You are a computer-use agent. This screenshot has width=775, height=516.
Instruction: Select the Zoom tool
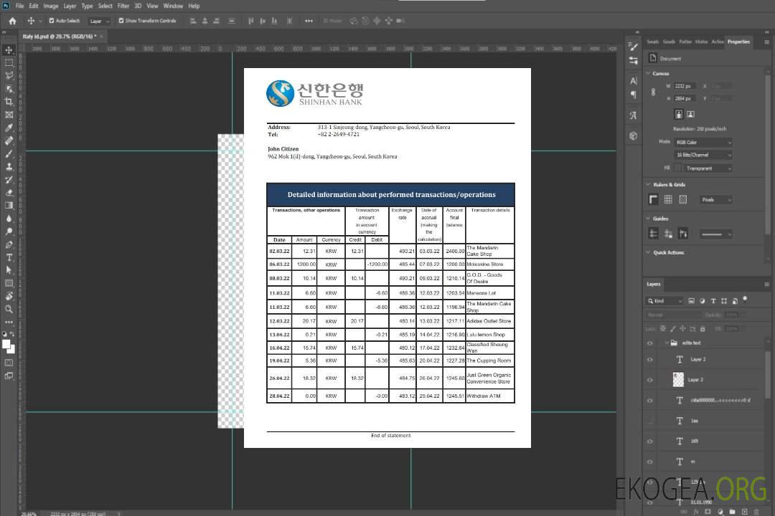[9, 309]
